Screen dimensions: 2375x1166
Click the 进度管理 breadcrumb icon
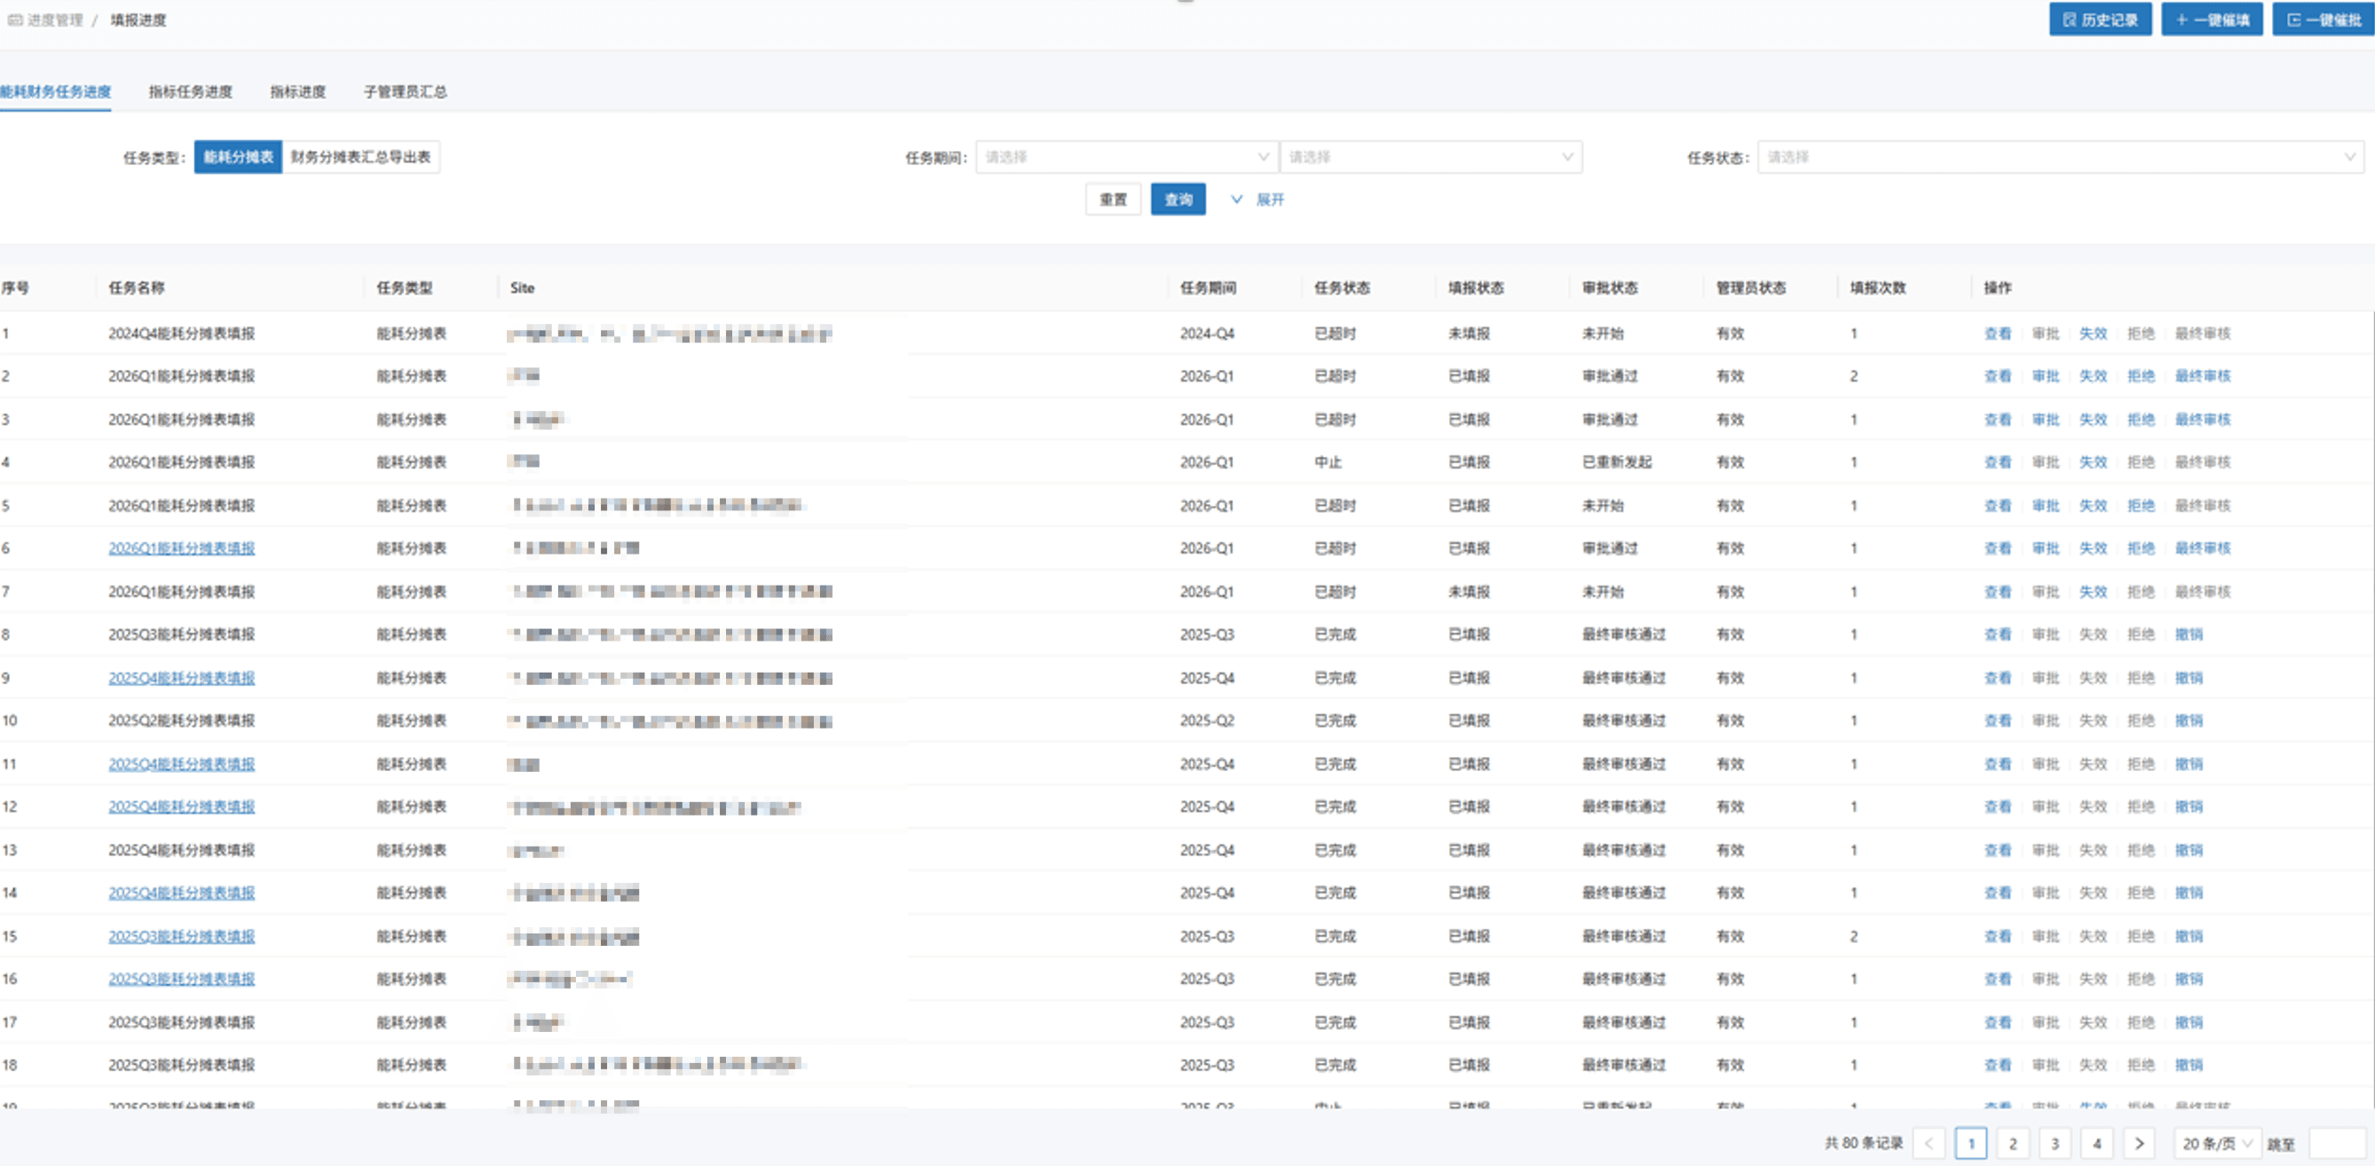[x=15, y=20]
